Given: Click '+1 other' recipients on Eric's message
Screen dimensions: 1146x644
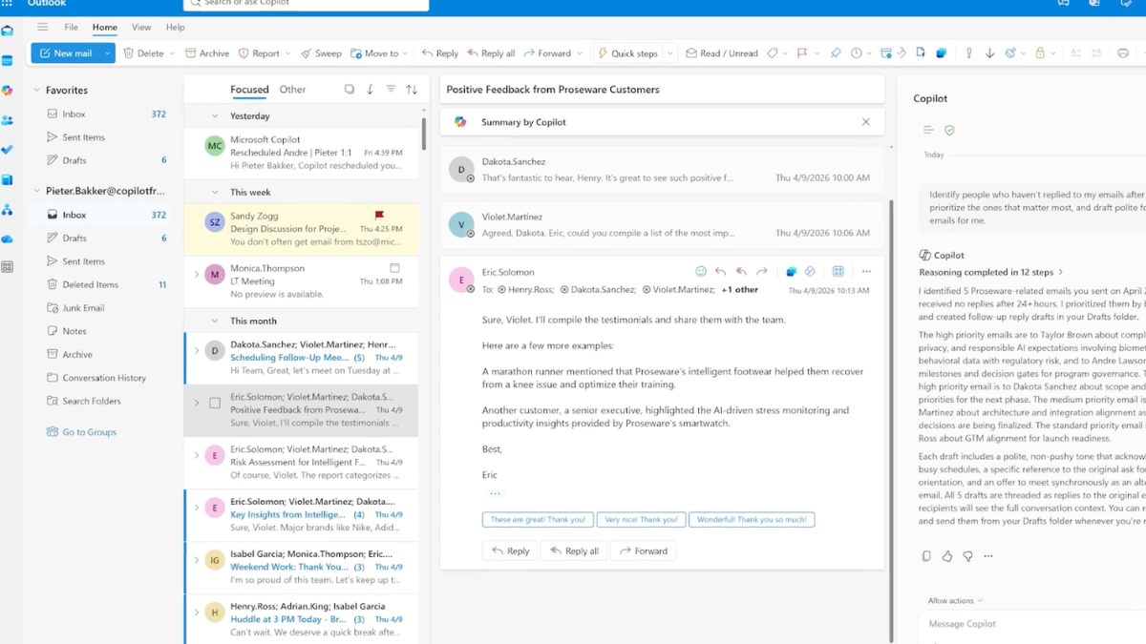Looking at the screenshot, I should [739, 289].
